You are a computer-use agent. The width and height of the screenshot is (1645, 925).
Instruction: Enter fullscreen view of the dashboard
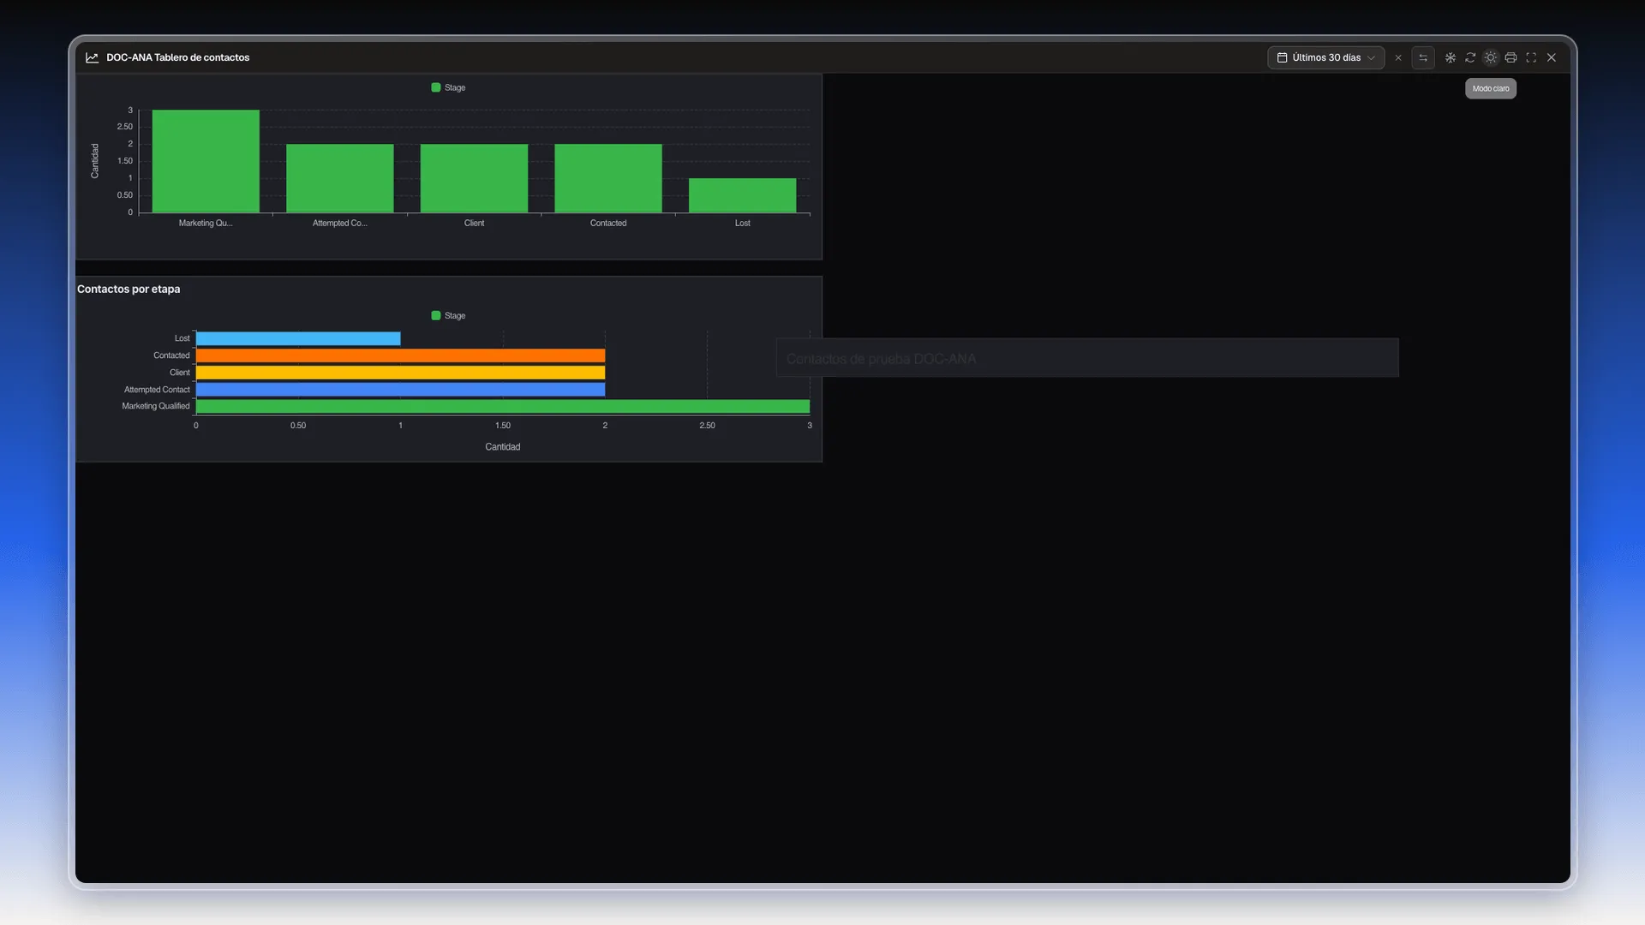click(x=1531, y=57)
